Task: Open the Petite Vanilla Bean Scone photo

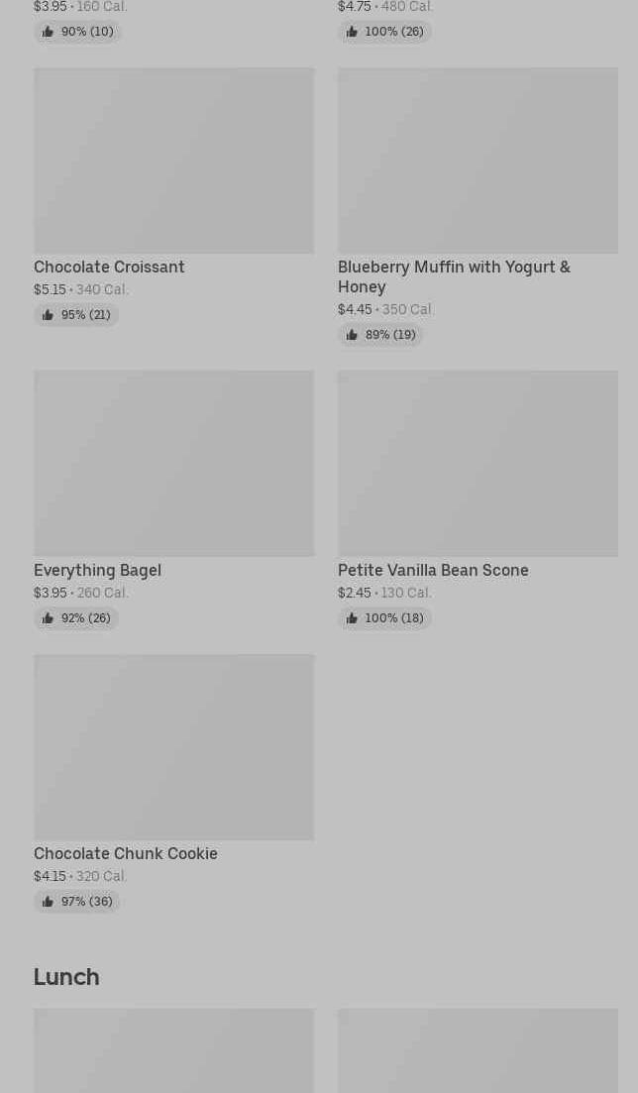Action: click(478, 464)
